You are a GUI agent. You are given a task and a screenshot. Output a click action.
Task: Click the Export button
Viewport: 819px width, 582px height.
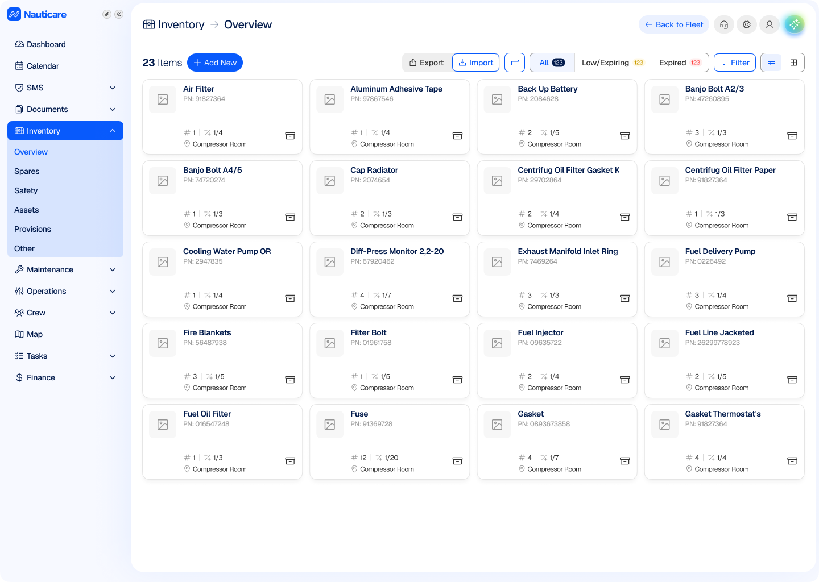pyautogui.click(x=427, y=63)
